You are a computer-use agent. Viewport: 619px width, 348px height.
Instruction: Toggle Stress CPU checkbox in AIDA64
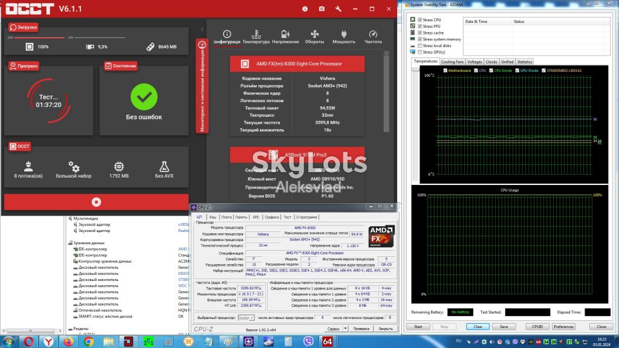tap(420, 20)
